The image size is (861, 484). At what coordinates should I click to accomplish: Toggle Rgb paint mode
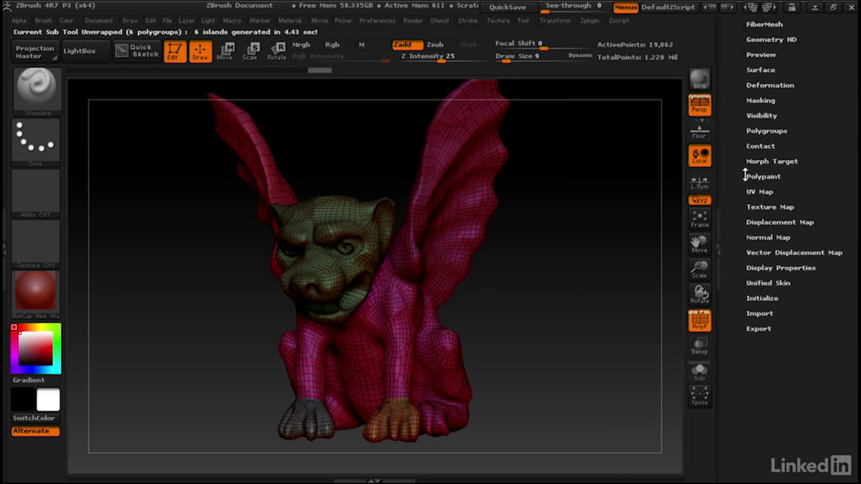click(x=332, y=44)
